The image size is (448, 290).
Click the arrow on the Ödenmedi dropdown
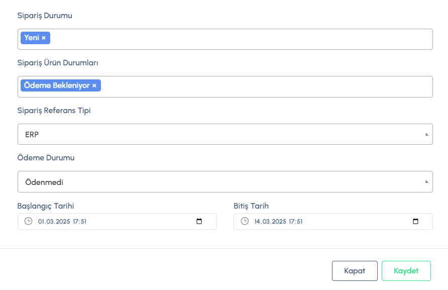tap(427, 182)
